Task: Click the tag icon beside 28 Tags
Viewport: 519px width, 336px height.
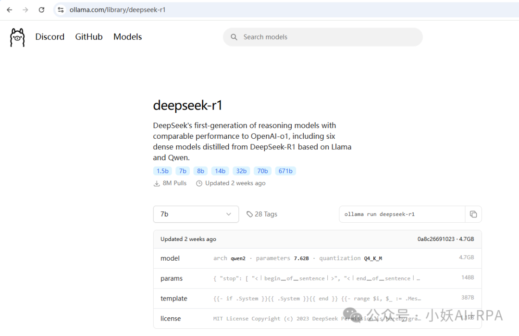Action: click(x=249, y=214)
